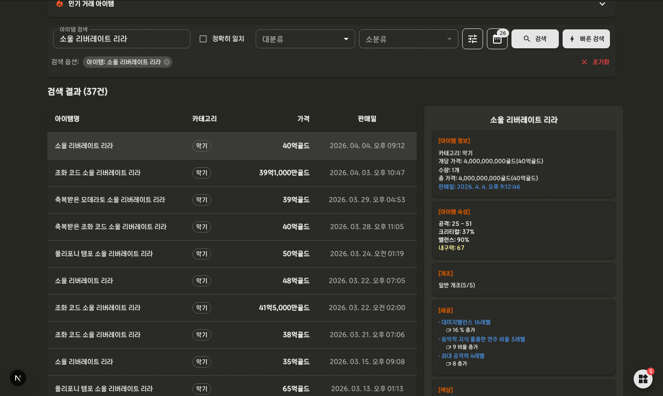The image size is (663, 396).
Task: Sort by the 판매일 column header
Action: (367, 119)
